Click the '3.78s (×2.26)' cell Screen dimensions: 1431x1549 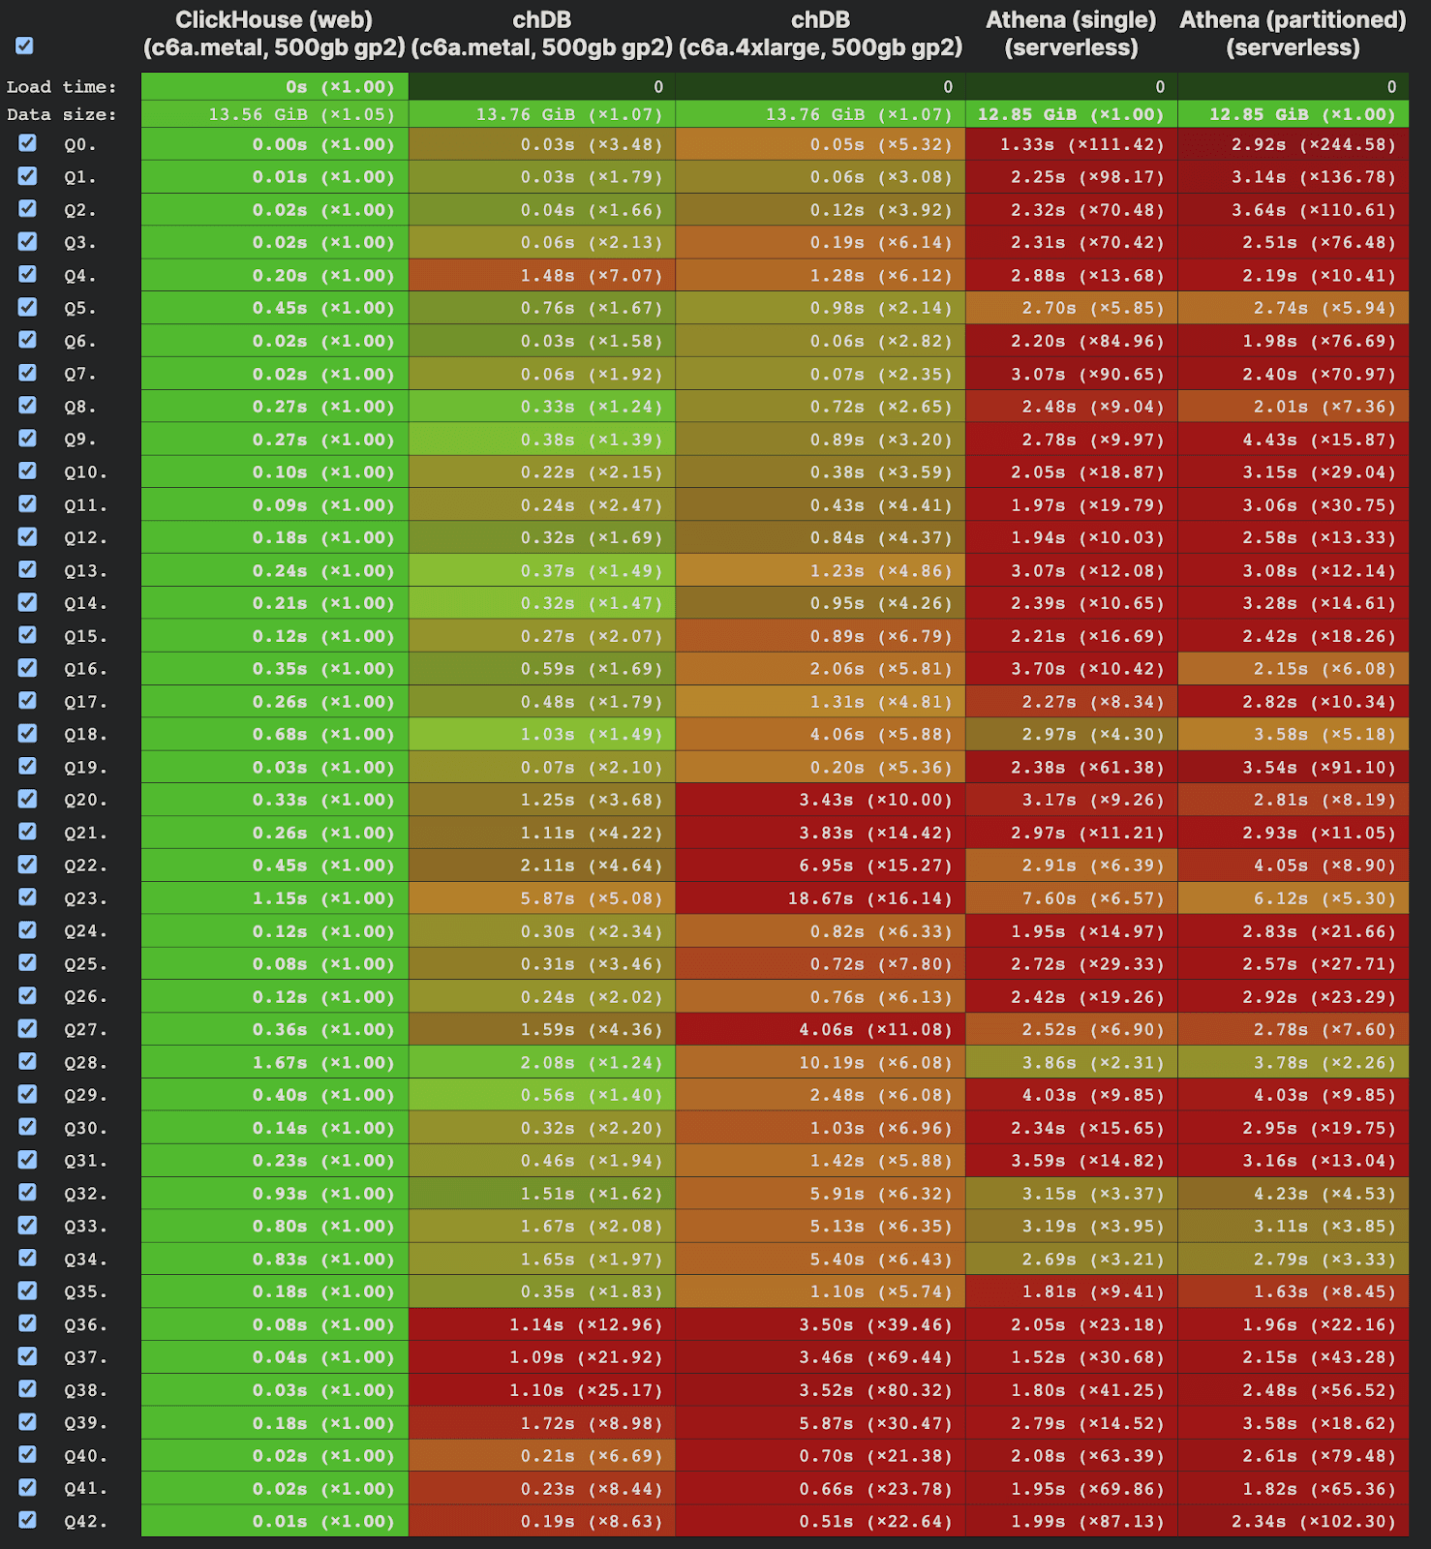(1294, 1063)
